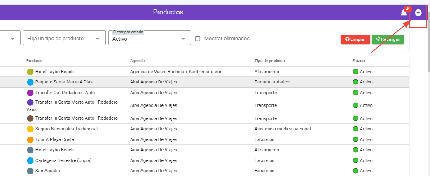Image resolution: width=430 pixels, height=176 pixels.
Task: Sort by the Producto column header
Action: tap(35, 61)
